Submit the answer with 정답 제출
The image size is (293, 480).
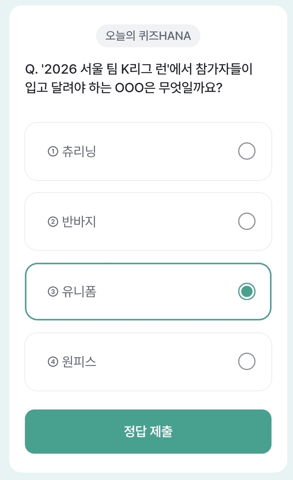pyautogui.click(x=148, y=431)
